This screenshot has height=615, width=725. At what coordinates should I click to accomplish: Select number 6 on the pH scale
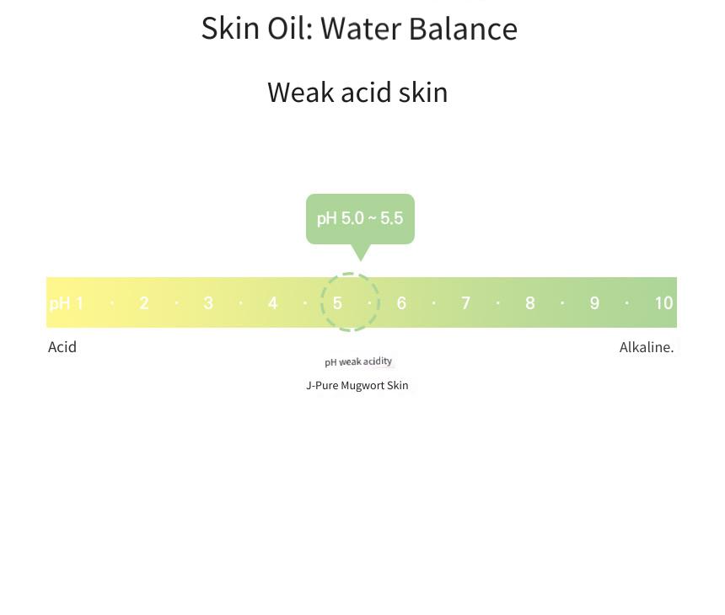pos(401,303)
